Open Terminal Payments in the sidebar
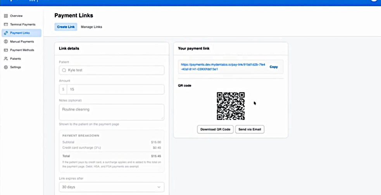The width and height of the screenshot is (381, 195). [21, 24]
